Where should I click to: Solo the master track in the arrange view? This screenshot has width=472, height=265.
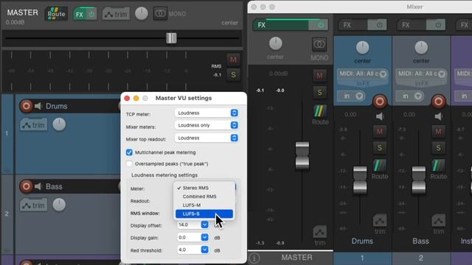233,74
